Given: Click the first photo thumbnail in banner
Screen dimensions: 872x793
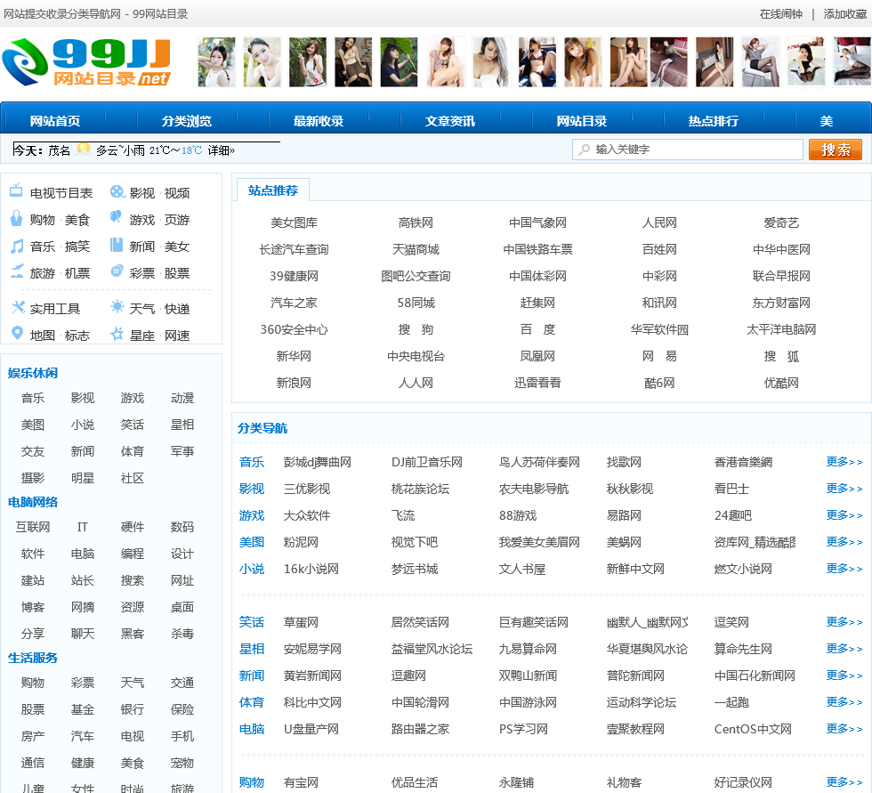Looking at the screenshot, I should pyautogui.click(x=216, y=61).
